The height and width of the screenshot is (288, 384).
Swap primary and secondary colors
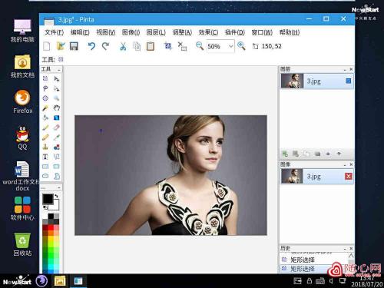click(x=57, y=196)
